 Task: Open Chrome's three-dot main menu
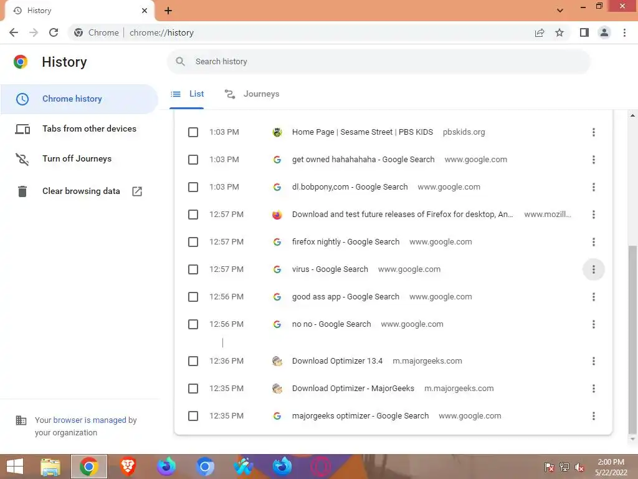point(624,32)
